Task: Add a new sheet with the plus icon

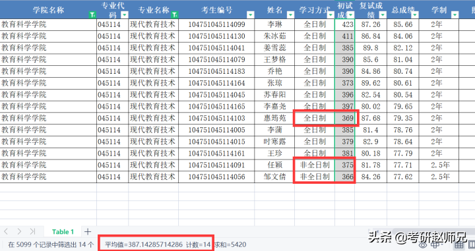Action: [88, 232]
